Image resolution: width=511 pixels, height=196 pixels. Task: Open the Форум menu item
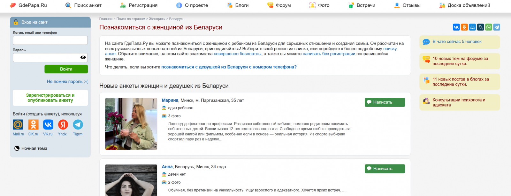click(279, 5)
